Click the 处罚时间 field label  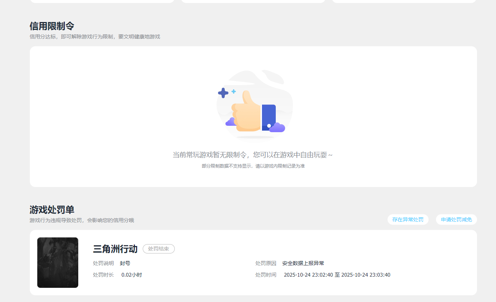tap(266, 274)
